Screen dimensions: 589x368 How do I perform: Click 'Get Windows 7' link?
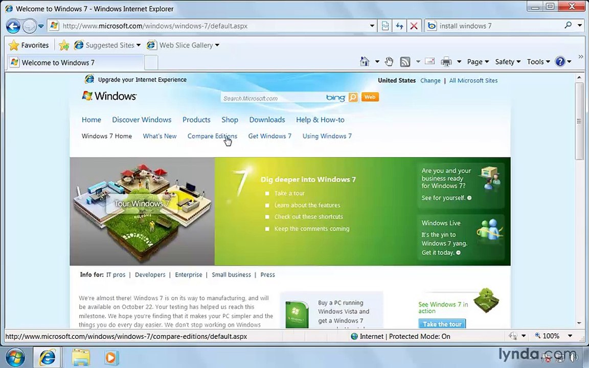270,136
